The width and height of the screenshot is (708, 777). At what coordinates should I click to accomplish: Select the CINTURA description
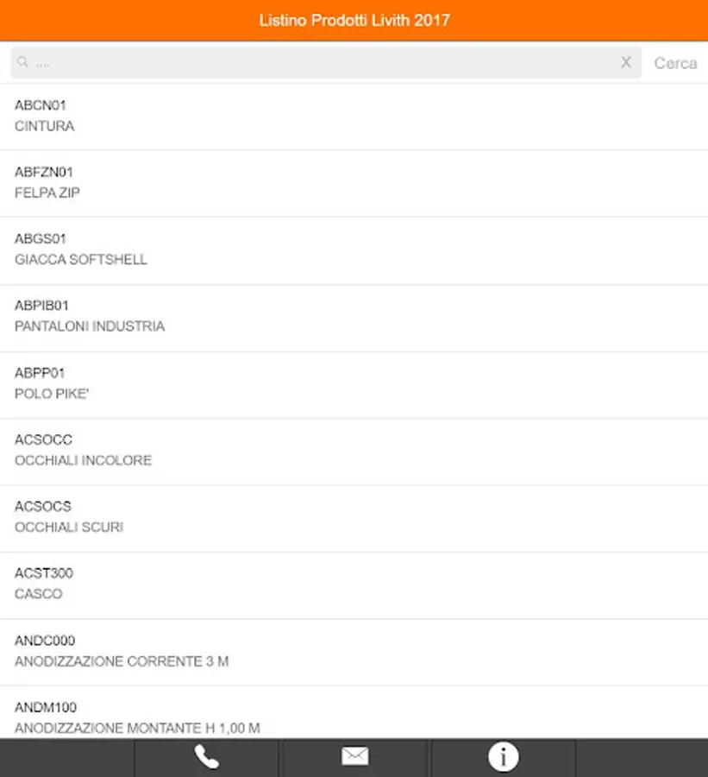coord(45,126)
